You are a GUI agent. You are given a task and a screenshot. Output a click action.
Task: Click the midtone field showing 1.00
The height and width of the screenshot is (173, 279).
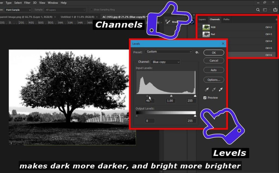pos(170,101)
